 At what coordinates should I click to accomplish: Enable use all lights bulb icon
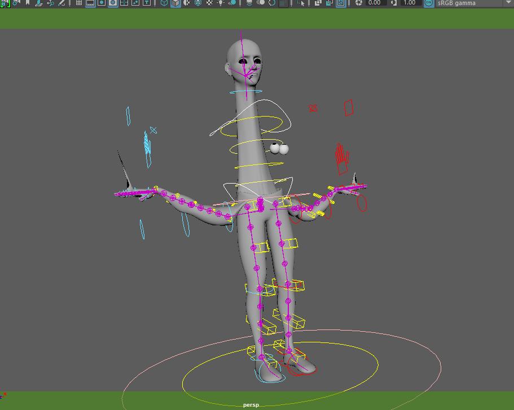221,3
